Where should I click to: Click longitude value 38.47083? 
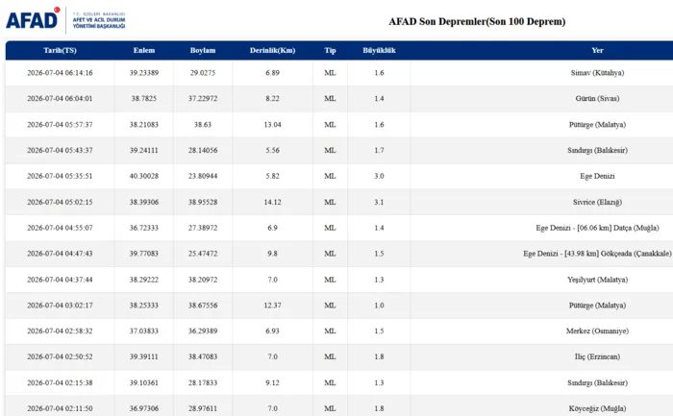point(203,356)
